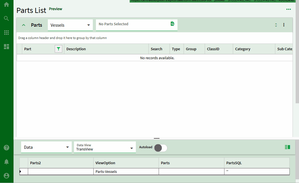
Task: Open the dashboard tiles icon
Action: pos(6,47)
